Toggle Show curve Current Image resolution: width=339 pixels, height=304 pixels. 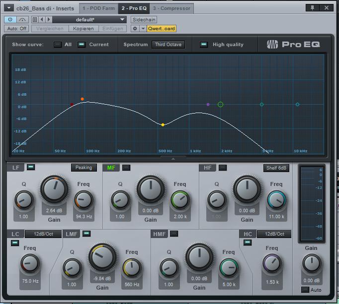[82, 45]
